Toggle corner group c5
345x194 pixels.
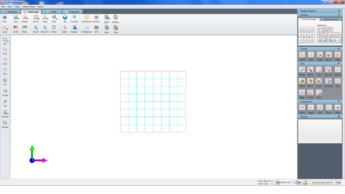point(306,35)
